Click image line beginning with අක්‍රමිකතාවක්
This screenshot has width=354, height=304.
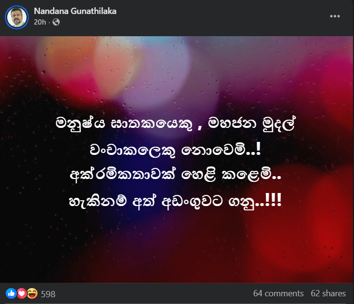tap(175, 175)
